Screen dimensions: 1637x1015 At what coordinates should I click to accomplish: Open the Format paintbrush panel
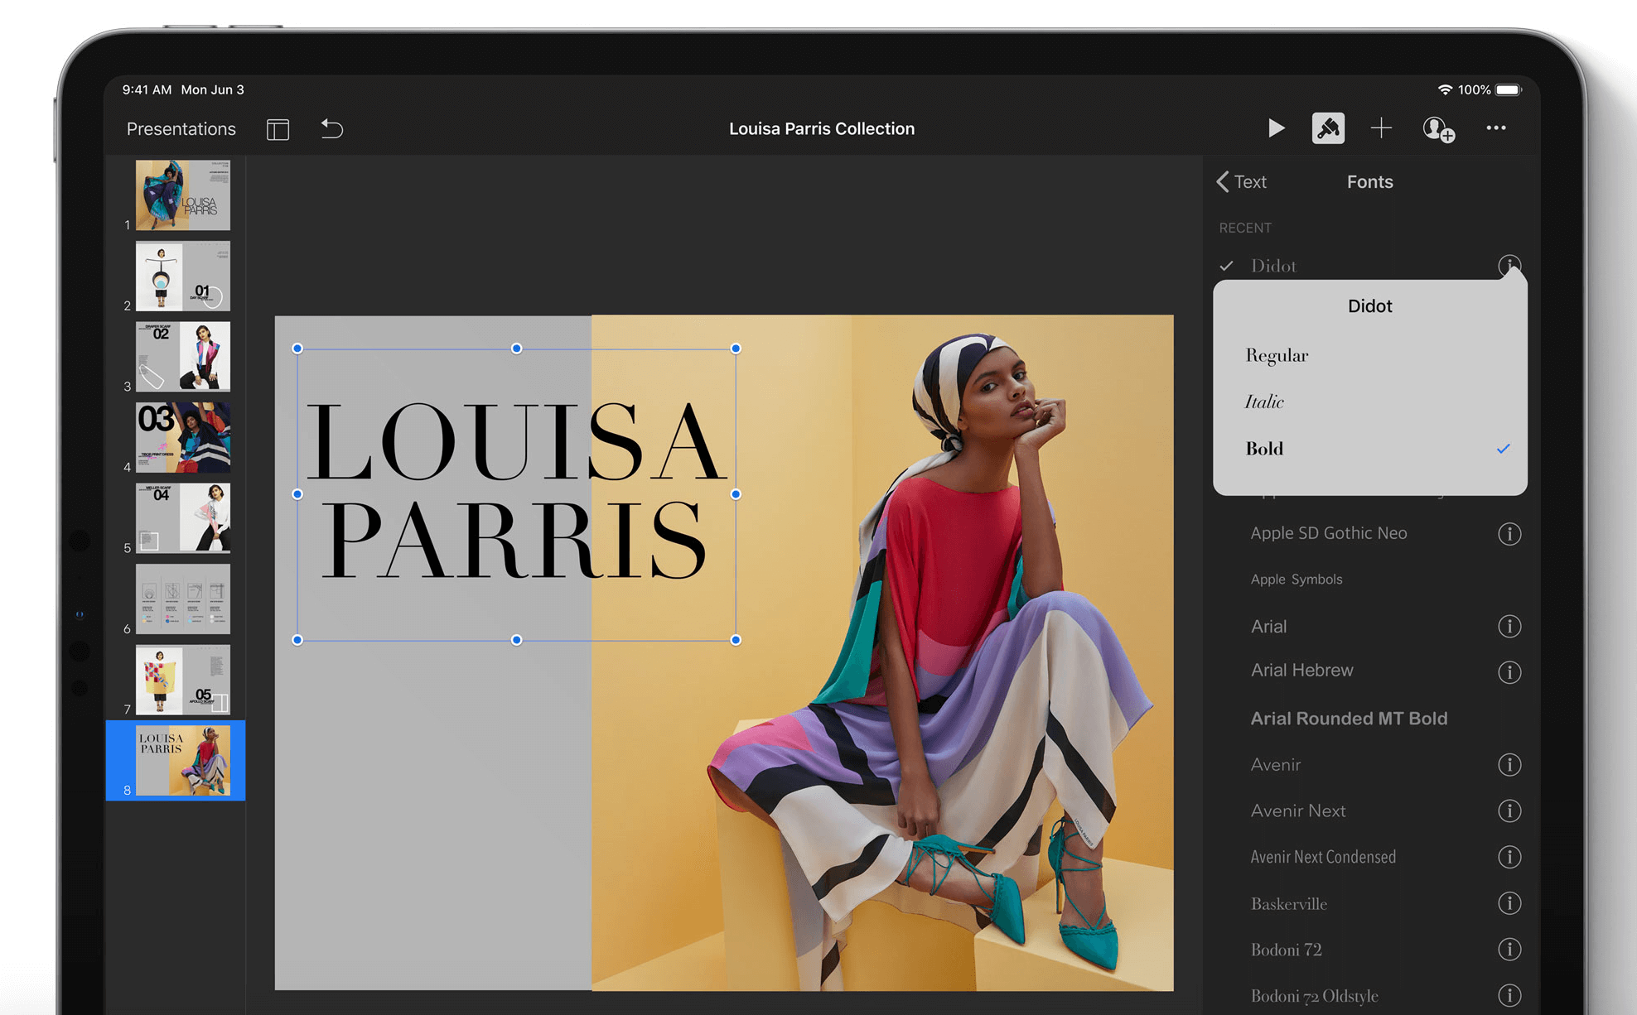[1328, 128]
